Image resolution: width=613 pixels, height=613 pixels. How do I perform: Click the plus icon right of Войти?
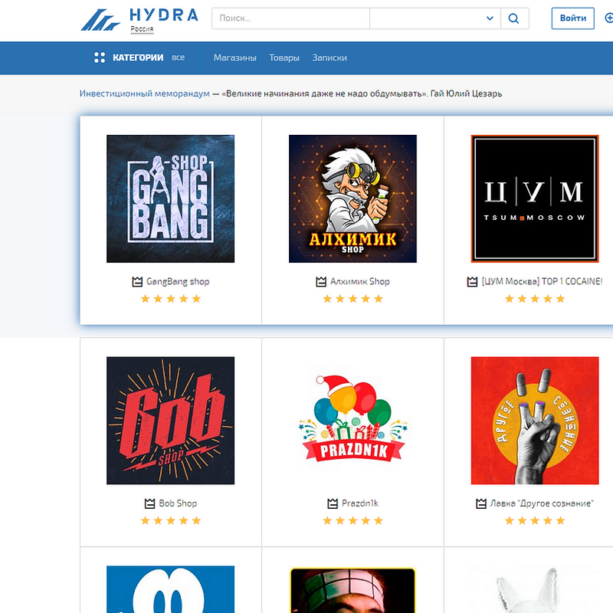click(x=608, y=18)
